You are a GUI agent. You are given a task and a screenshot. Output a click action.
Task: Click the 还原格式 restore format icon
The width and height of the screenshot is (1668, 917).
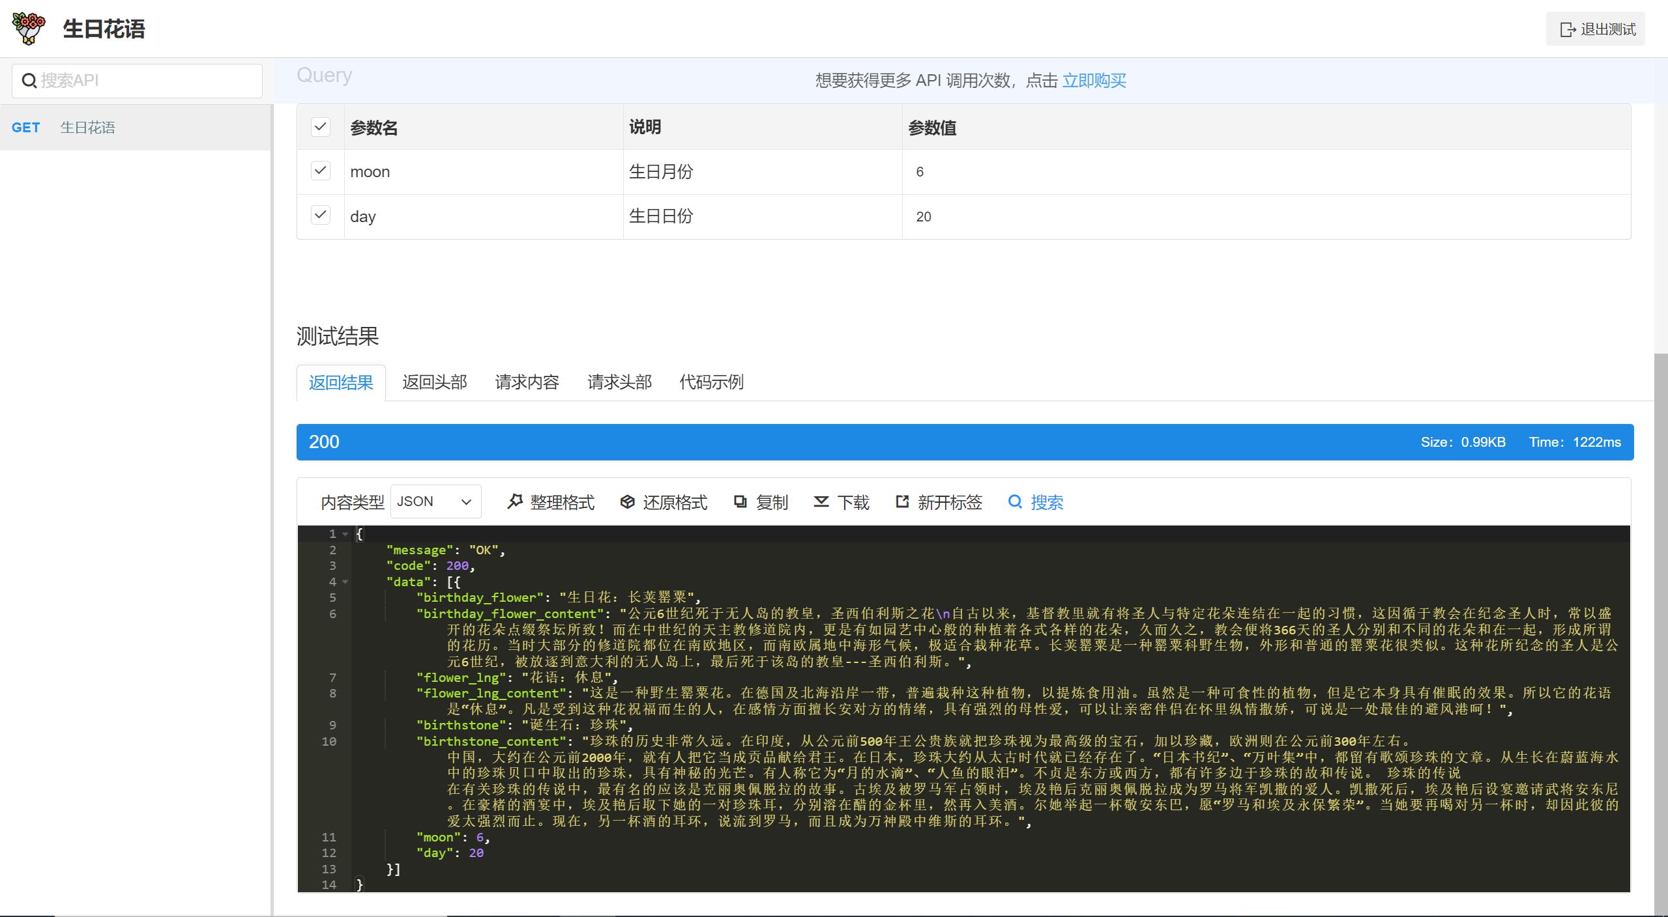[628, 502]
